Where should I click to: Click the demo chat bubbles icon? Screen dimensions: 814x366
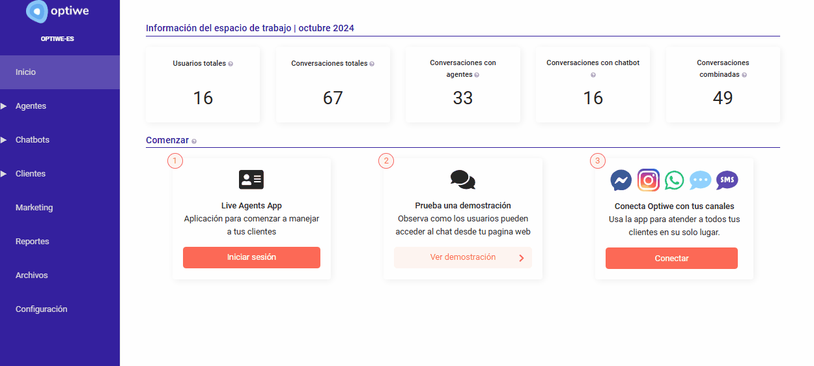pyautogui.click(x=462, y=179)
